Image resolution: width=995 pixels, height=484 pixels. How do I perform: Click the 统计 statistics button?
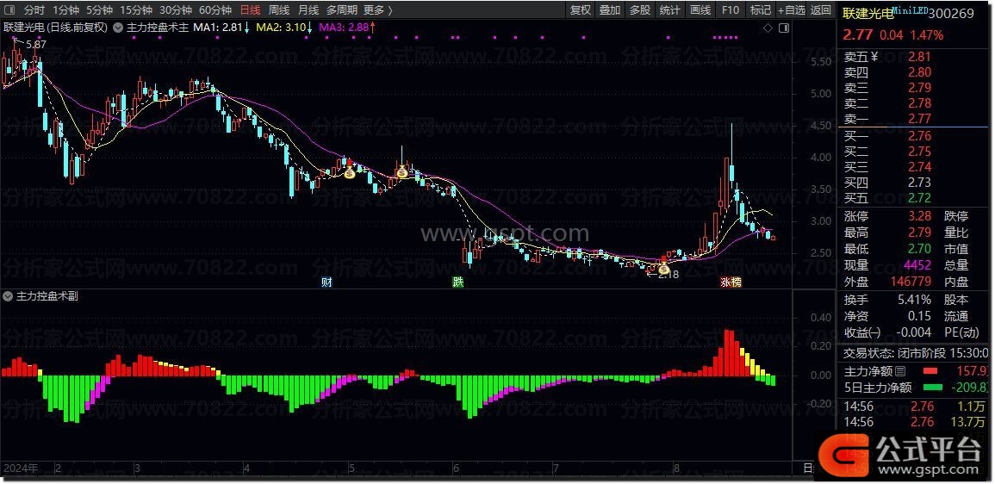coord(669,10)
